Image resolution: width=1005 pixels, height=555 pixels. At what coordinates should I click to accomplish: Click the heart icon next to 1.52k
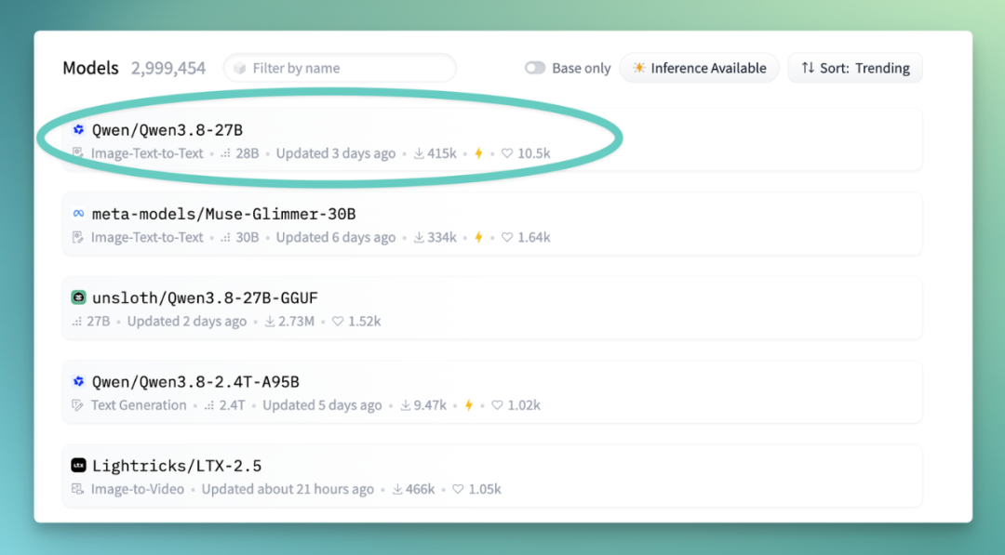coord(338,321)
